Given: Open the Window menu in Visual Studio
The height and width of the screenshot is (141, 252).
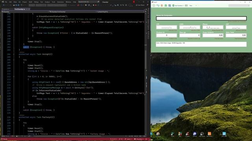Looking at the screenshot, I should (x=68, y=2).
